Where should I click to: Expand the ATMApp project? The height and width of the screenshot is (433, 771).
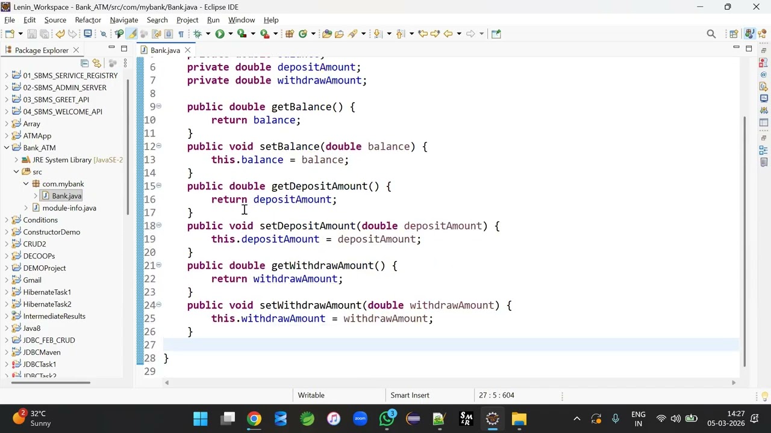(7, 135)
